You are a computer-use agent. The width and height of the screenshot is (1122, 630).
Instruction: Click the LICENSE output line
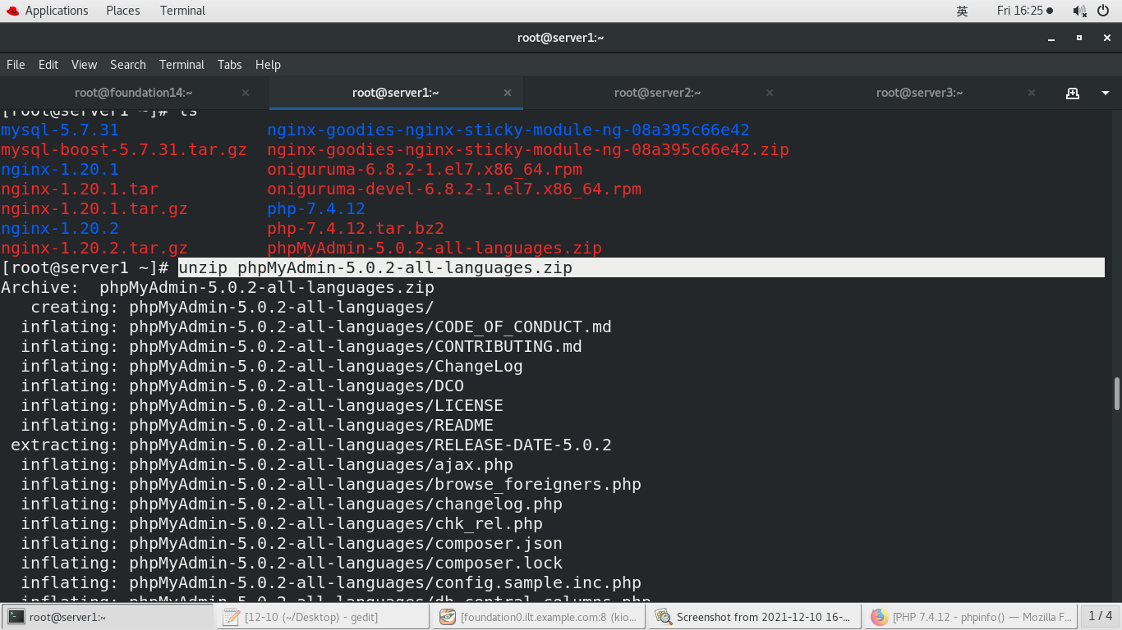pos(262,405)
